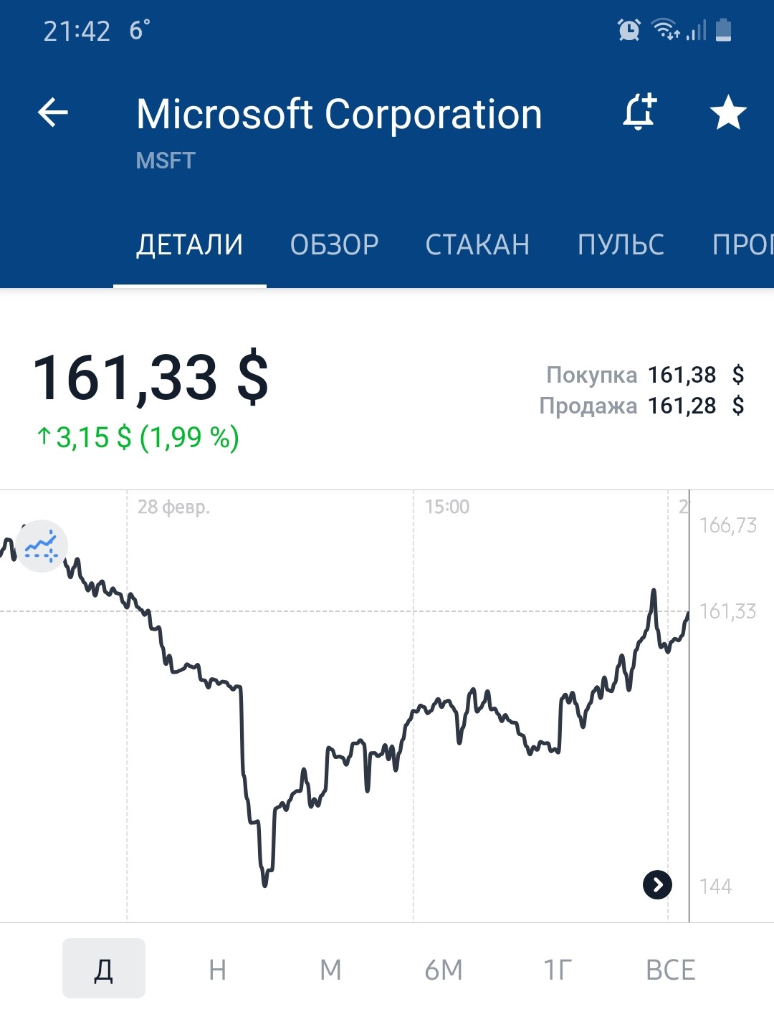Display ВСЕ all-time chart range
This screenshot has width=774, height=1032.
(670, 970)
